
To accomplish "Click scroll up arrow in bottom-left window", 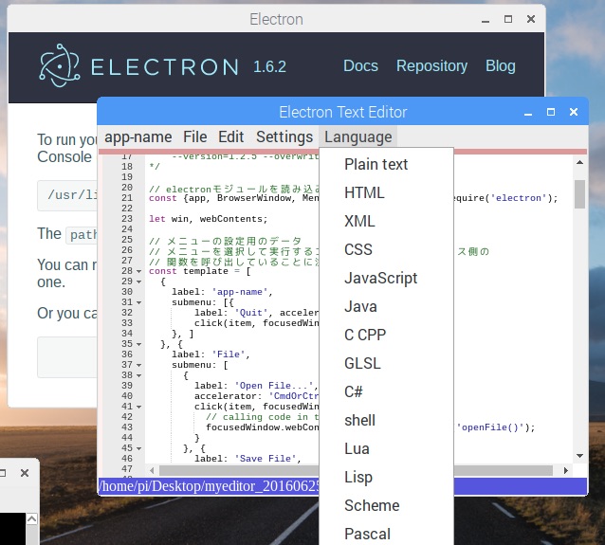I will click(31, 519).
